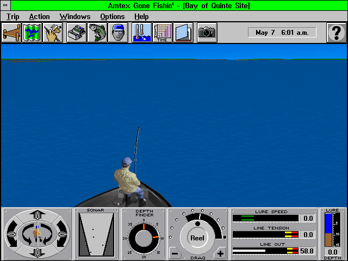Click the angler face icon

[118, 33]
